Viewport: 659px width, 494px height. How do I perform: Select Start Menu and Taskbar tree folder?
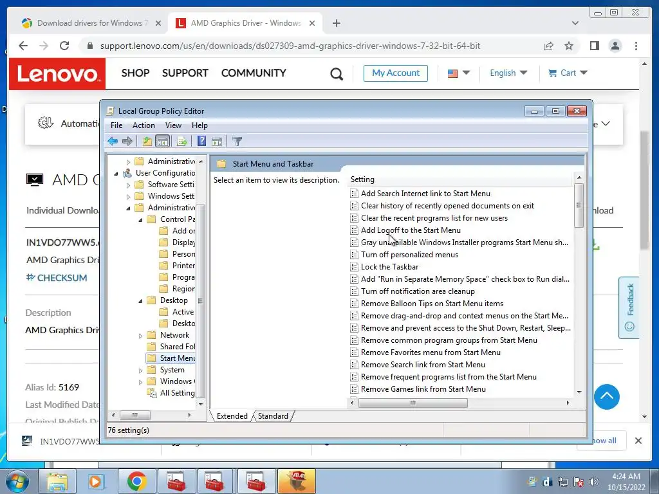coord(171,358)
